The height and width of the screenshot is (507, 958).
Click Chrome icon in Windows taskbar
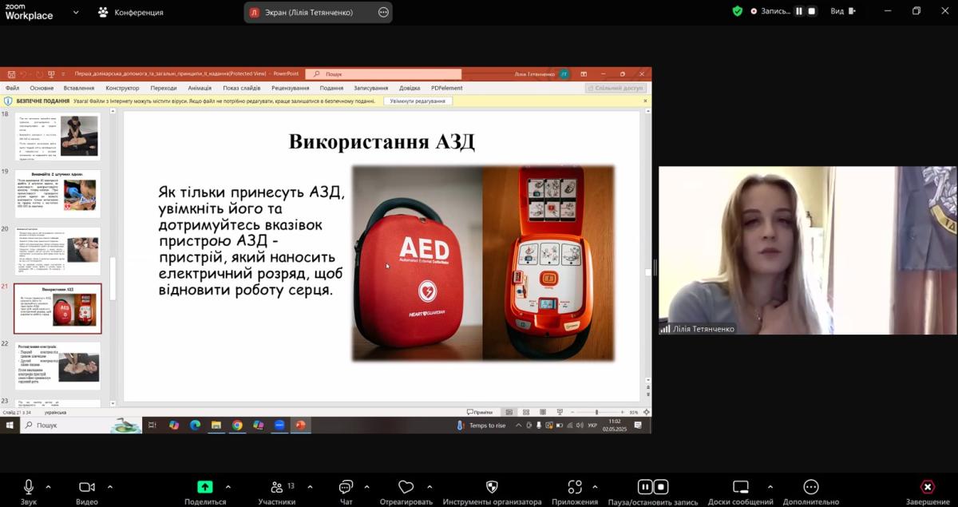pos(237,426)
